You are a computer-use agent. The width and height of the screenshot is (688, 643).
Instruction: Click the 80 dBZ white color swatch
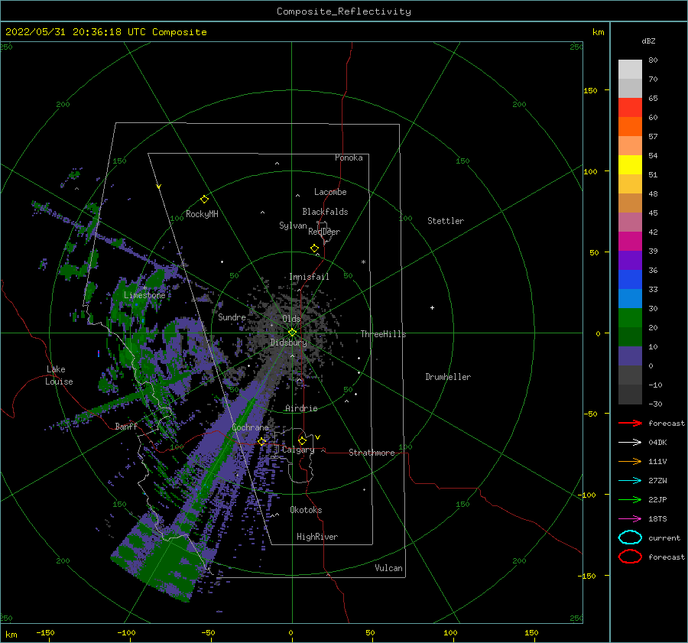[630, 69]
